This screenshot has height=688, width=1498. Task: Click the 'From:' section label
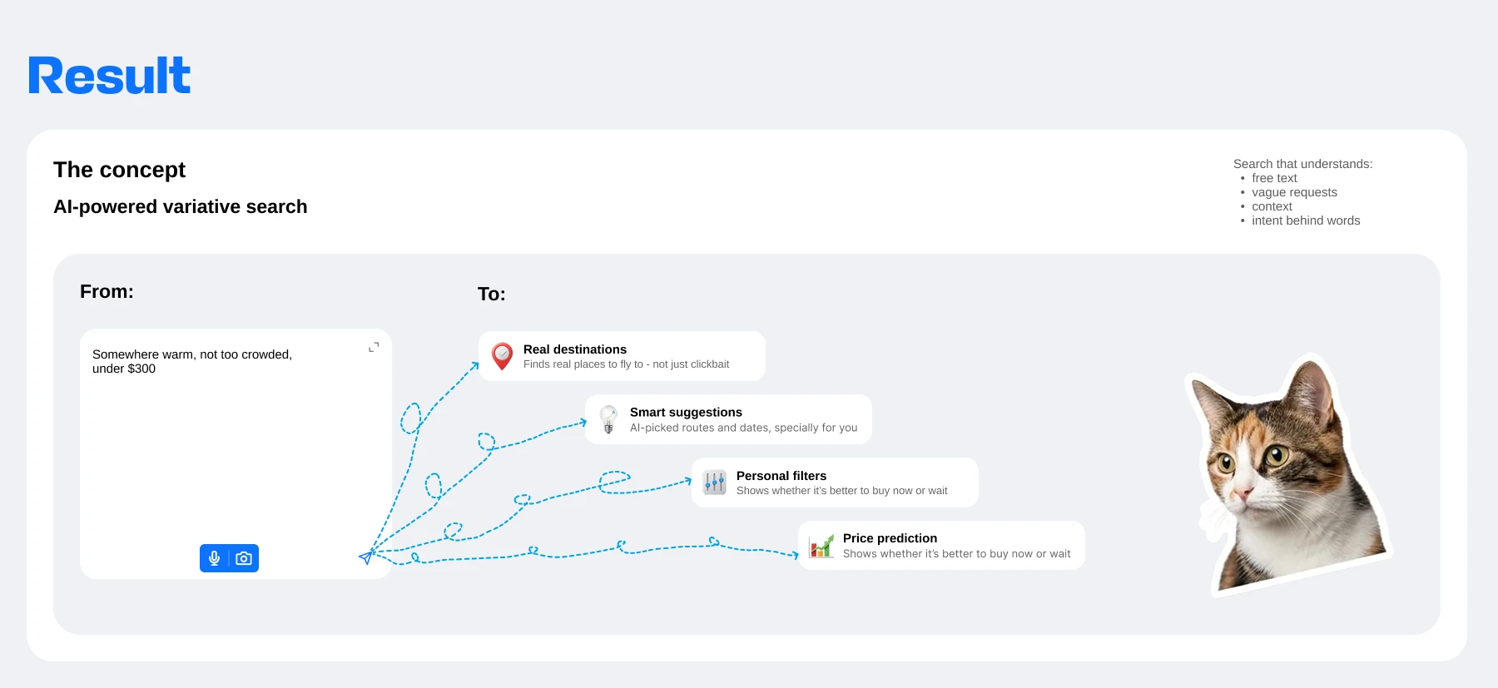point(107,291)
